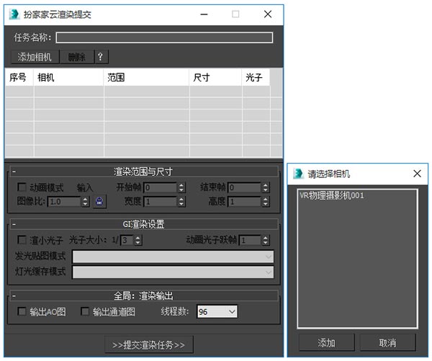
Task: Close the 请选择相机 dialog
Action: pyautogui.click(x=417, y=174)
